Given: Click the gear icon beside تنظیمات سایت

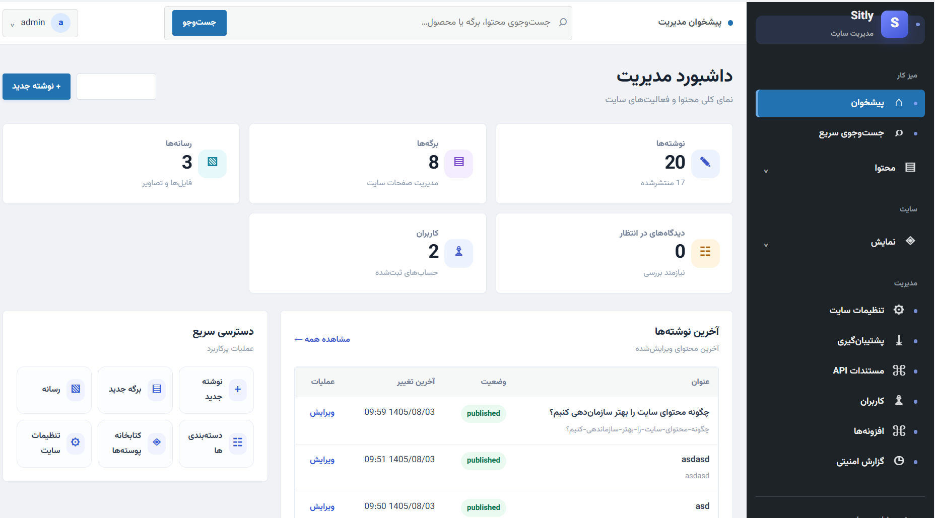Looking at the screenshot, I should coord(899,310).
